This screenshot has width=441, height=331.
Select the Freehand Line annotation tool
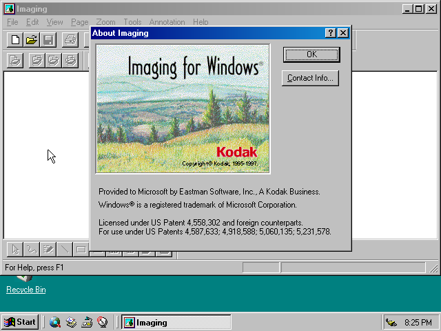[x=32, y=250]
